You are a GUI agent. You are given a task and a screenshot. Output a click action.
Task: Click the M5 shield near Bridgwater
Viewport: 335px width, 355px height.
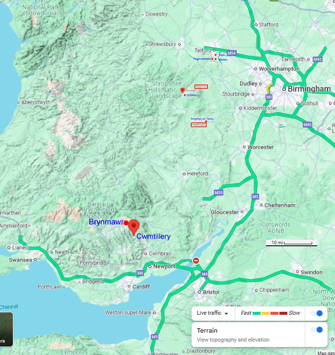pyautogui.click(x=155, y=337)
